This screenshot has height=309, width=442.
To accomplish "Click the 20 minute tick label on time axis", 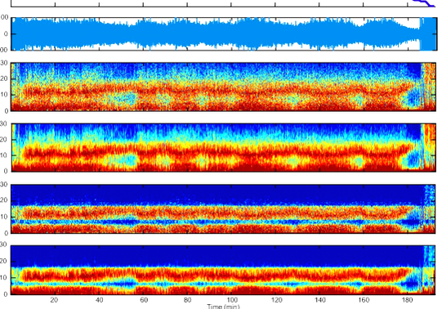I will pyautogui.click(x=55, y=300).
